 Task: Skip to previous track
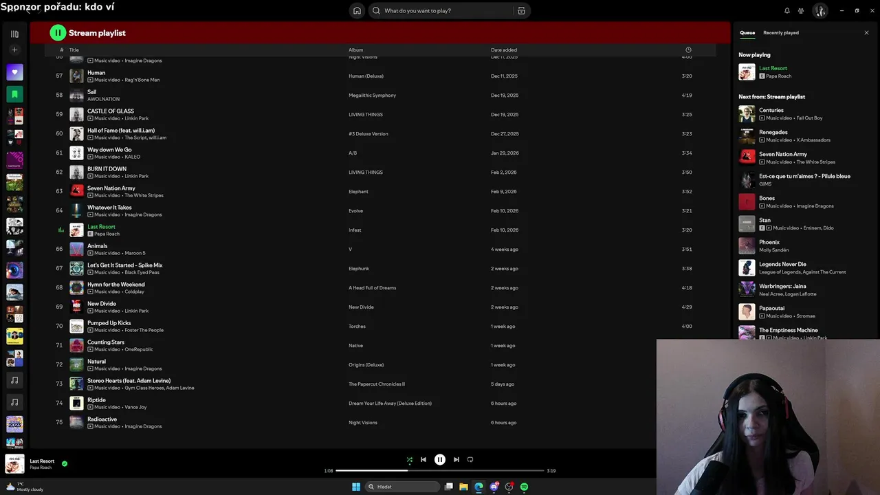click(x=423, y=459)
